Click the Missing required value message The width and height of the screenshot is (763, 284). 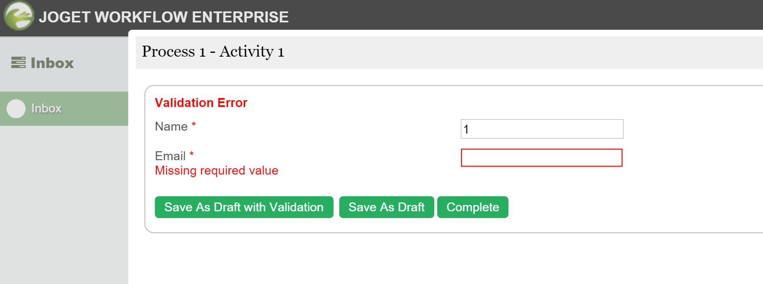[216, 170]
